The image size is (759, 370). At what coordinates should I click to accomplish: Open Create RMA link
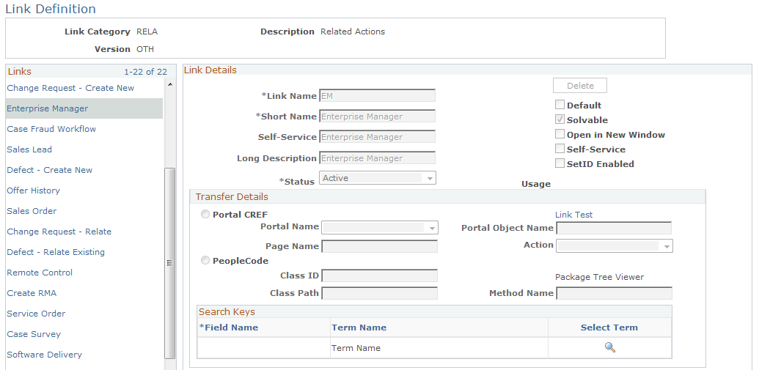32,293
